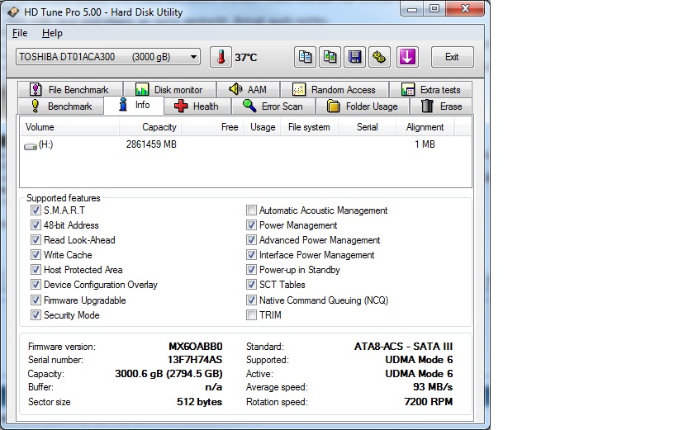
Task: Minimize the HD Tune Pro window
Action: (412, 8)
